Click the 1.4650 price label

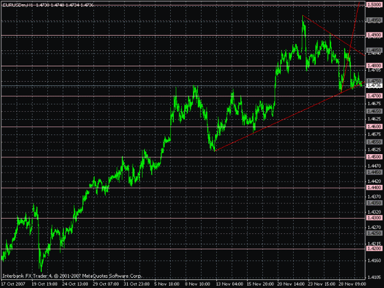click(374, 111)
